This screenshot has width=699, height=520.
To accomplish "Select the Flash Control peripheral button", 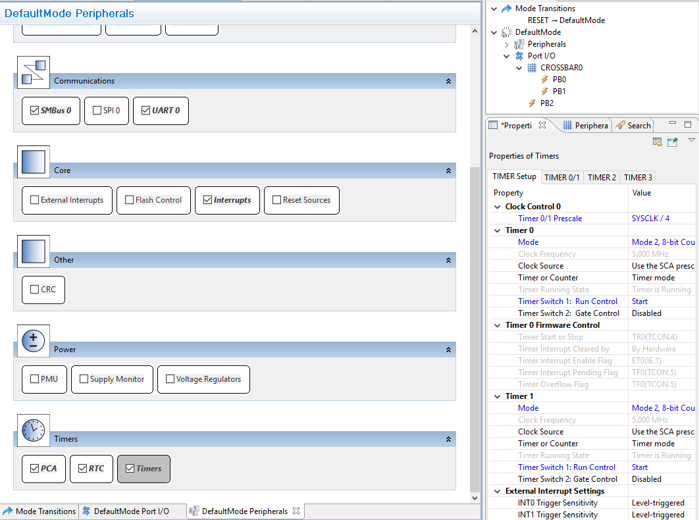I will click(x=153, y=200).
